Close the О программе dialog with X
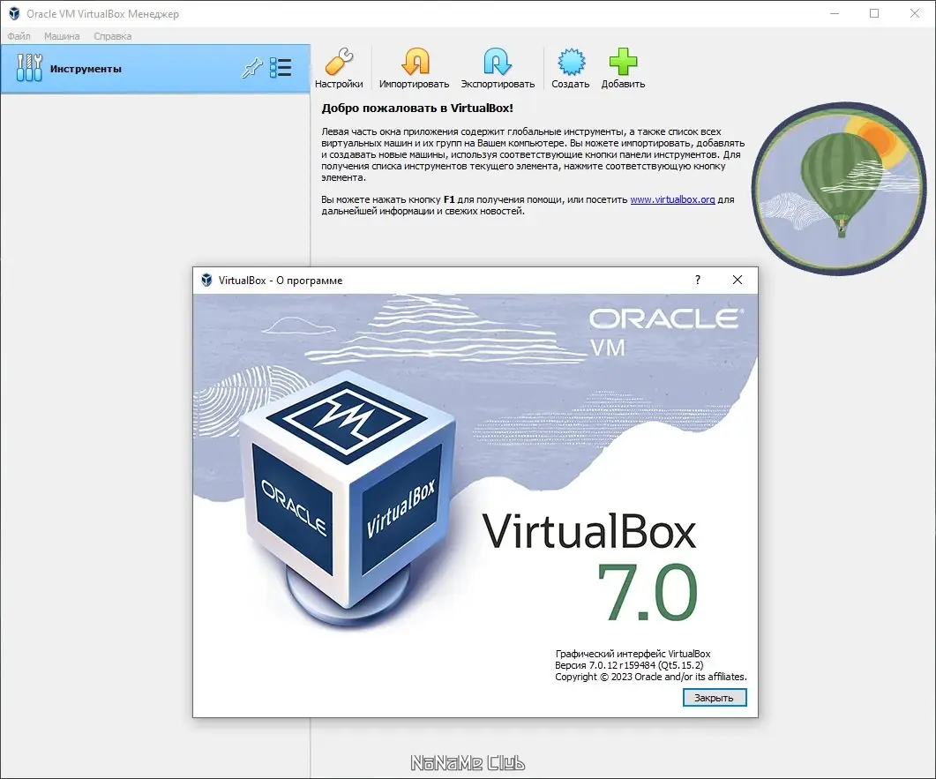Viewport: 936px width, 779px height. (x=738, y=280)
